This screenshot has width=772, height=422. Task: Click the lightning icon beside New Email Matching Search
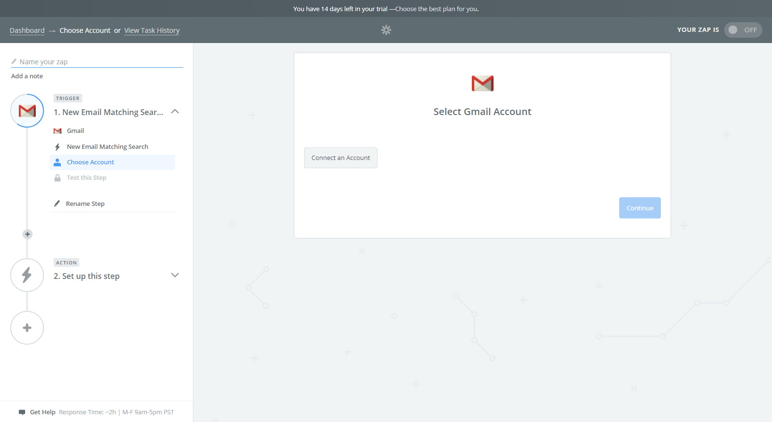pyautogui.click(x=58, y=147)
